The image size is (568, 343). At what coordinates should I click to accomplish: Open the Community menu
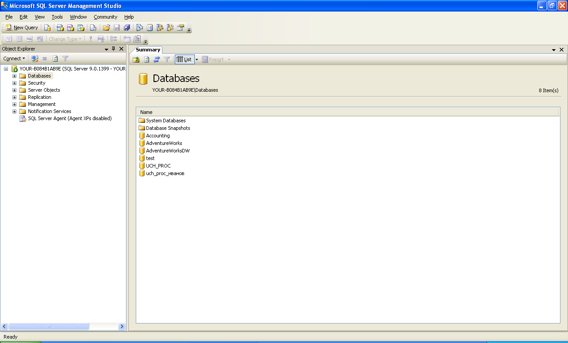(x=105, y=17)
